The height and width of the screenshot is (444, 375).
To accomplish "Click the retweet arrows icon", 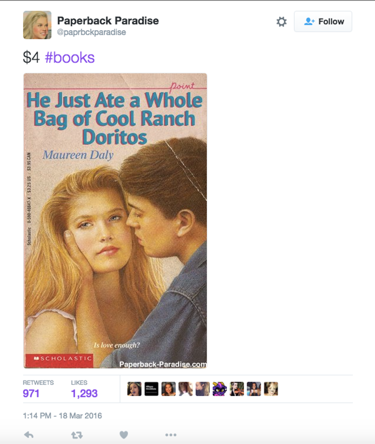I will pos(77,435).
